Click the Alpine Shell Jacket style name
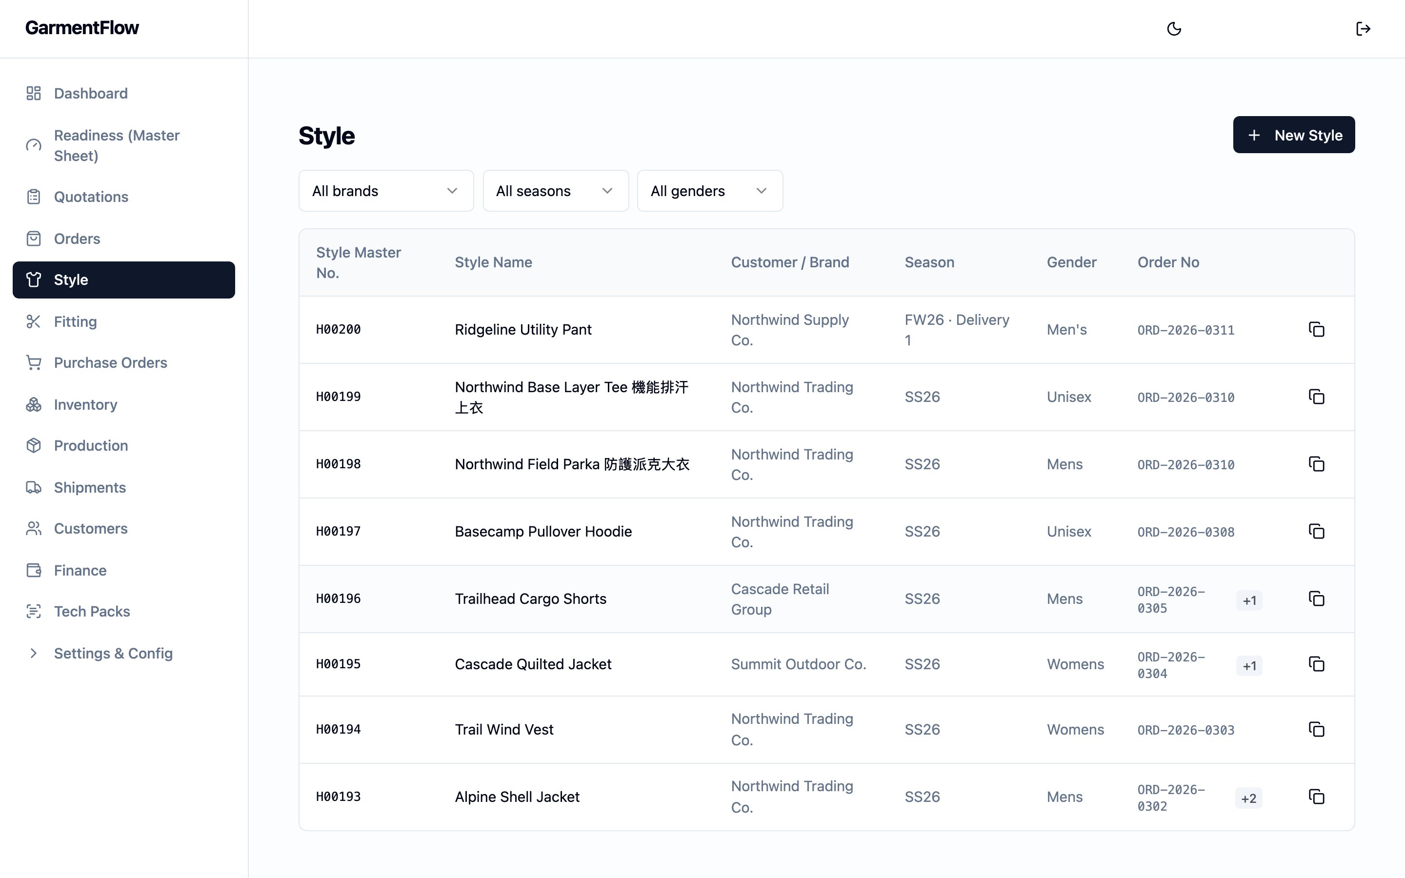 (x=517, y=797)
